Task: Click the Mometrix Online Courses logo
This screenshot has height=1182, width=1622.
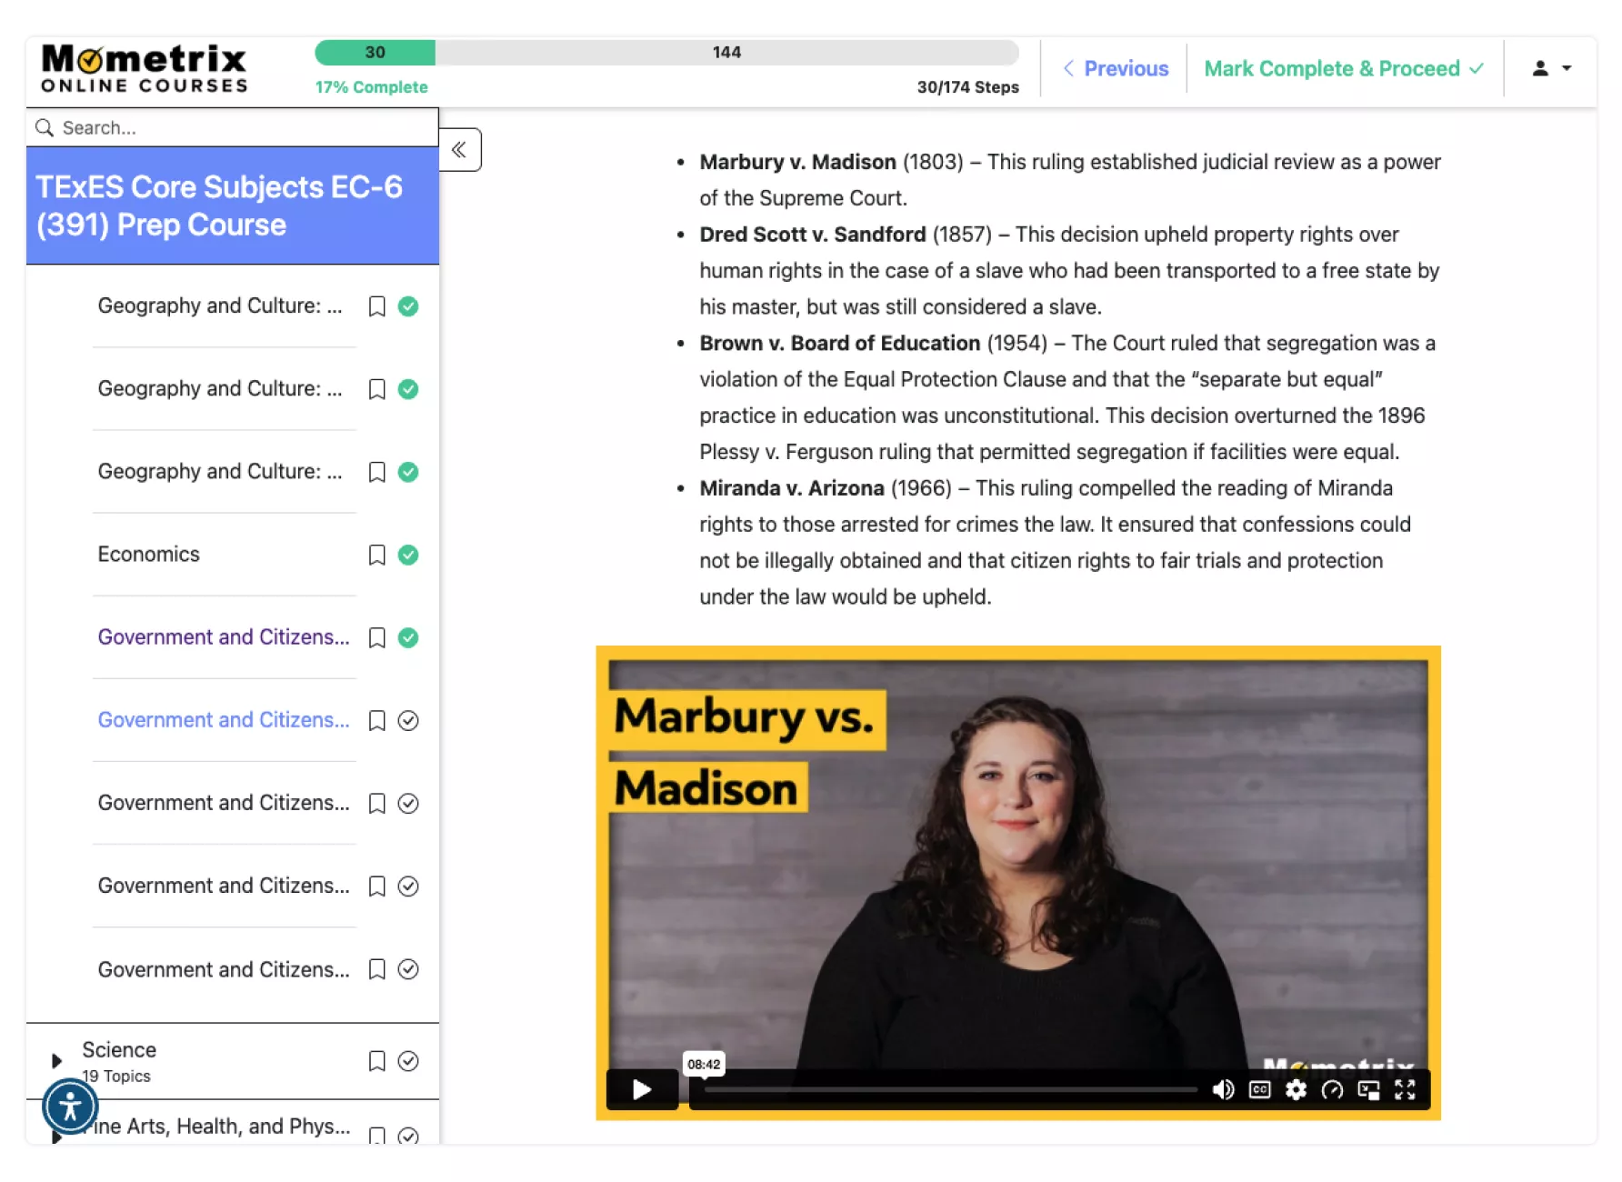Action: click(x=145, y=69)
